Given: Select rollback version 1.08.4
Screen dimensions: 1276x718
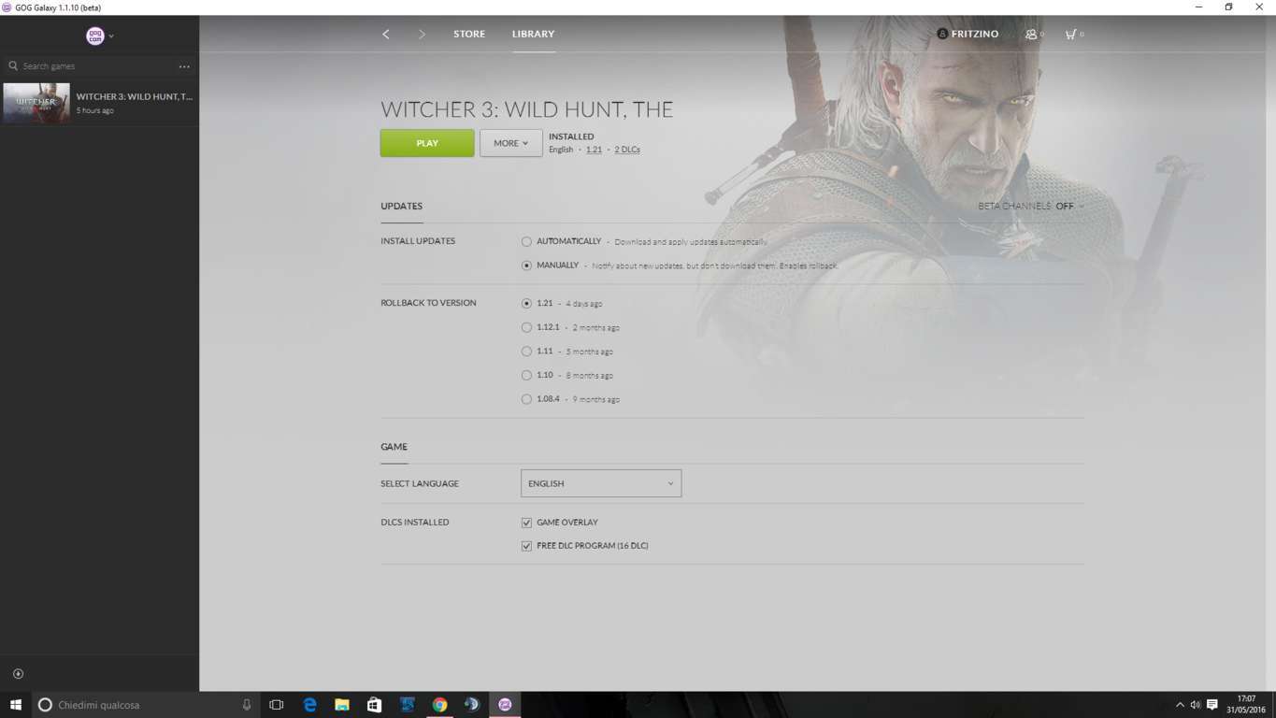Looking at the screenshot, I should tap(526, 399).
